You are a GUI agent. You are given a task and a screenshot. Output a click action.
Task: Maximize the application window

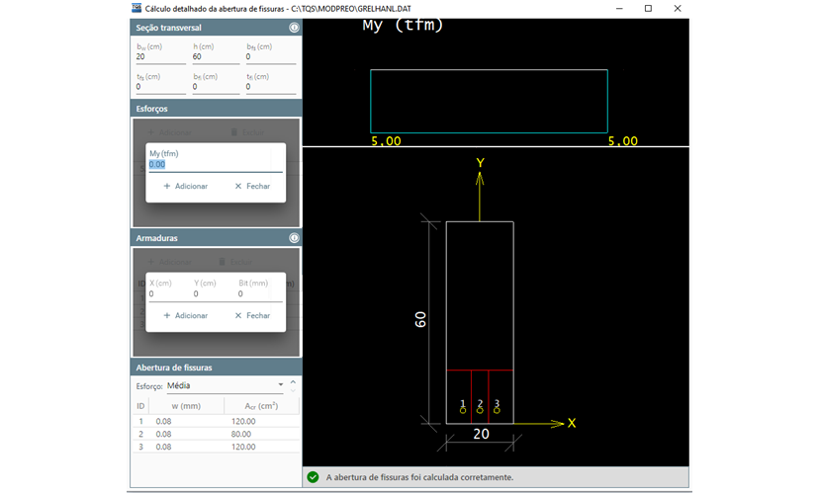click(648, 8)
